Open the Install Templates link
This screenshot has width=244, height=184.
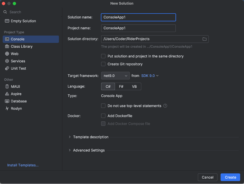[23, 165]
